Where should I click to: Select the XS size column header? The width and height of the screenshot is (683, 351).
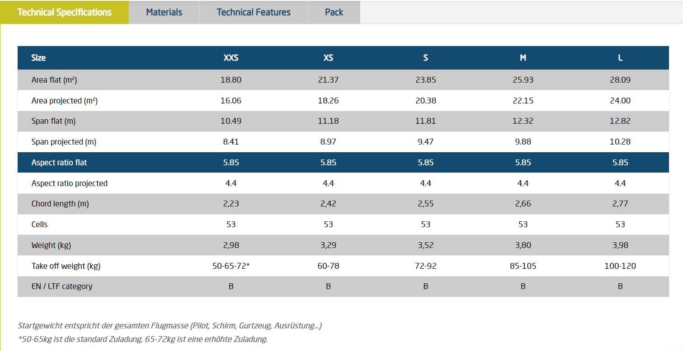[328, 58]
